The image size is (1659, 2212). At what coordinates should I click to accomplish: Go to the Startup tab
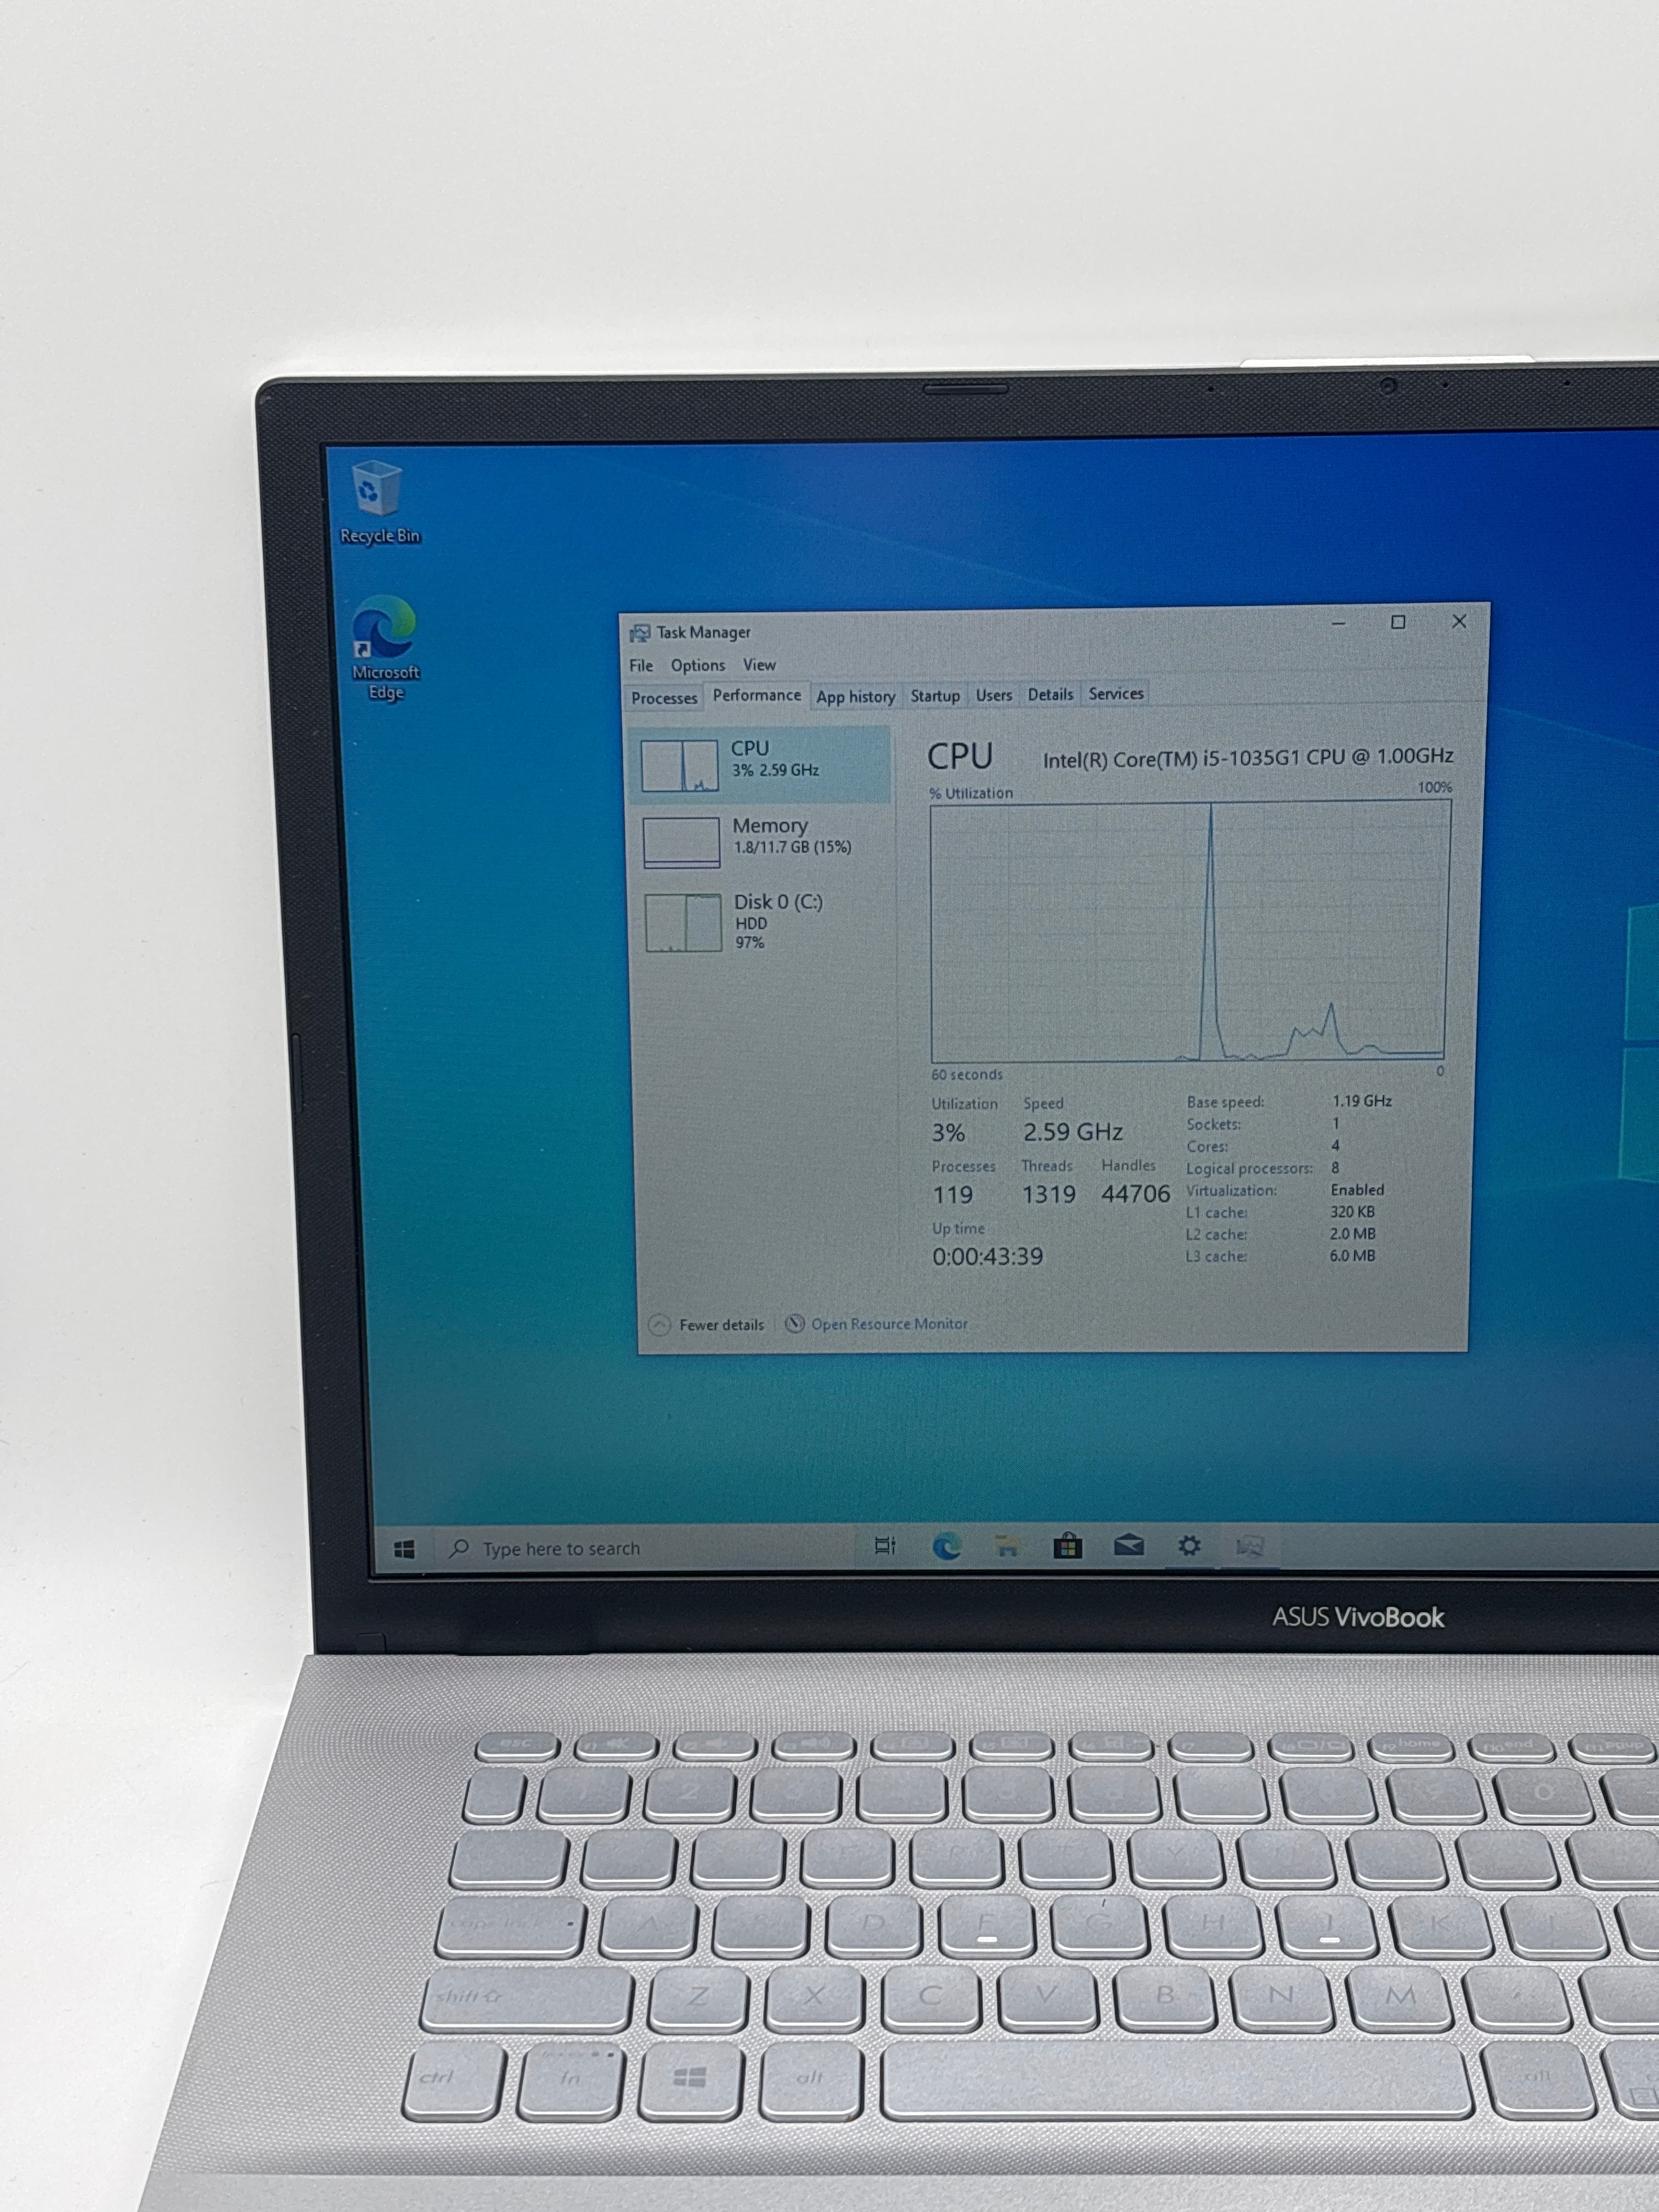tap(935, 696)
